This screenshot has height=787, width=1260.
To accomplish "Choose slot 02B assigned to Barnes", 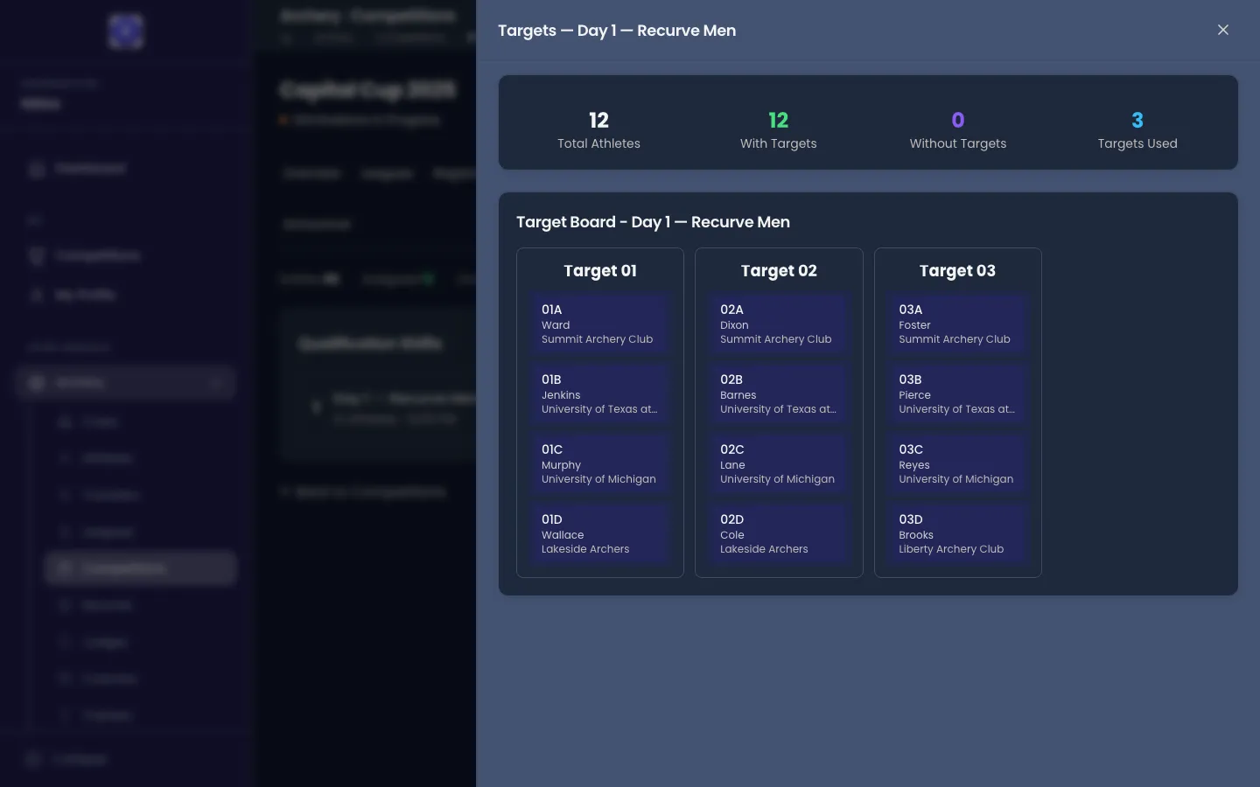I will pyautogui.click(x=779, y=393).
